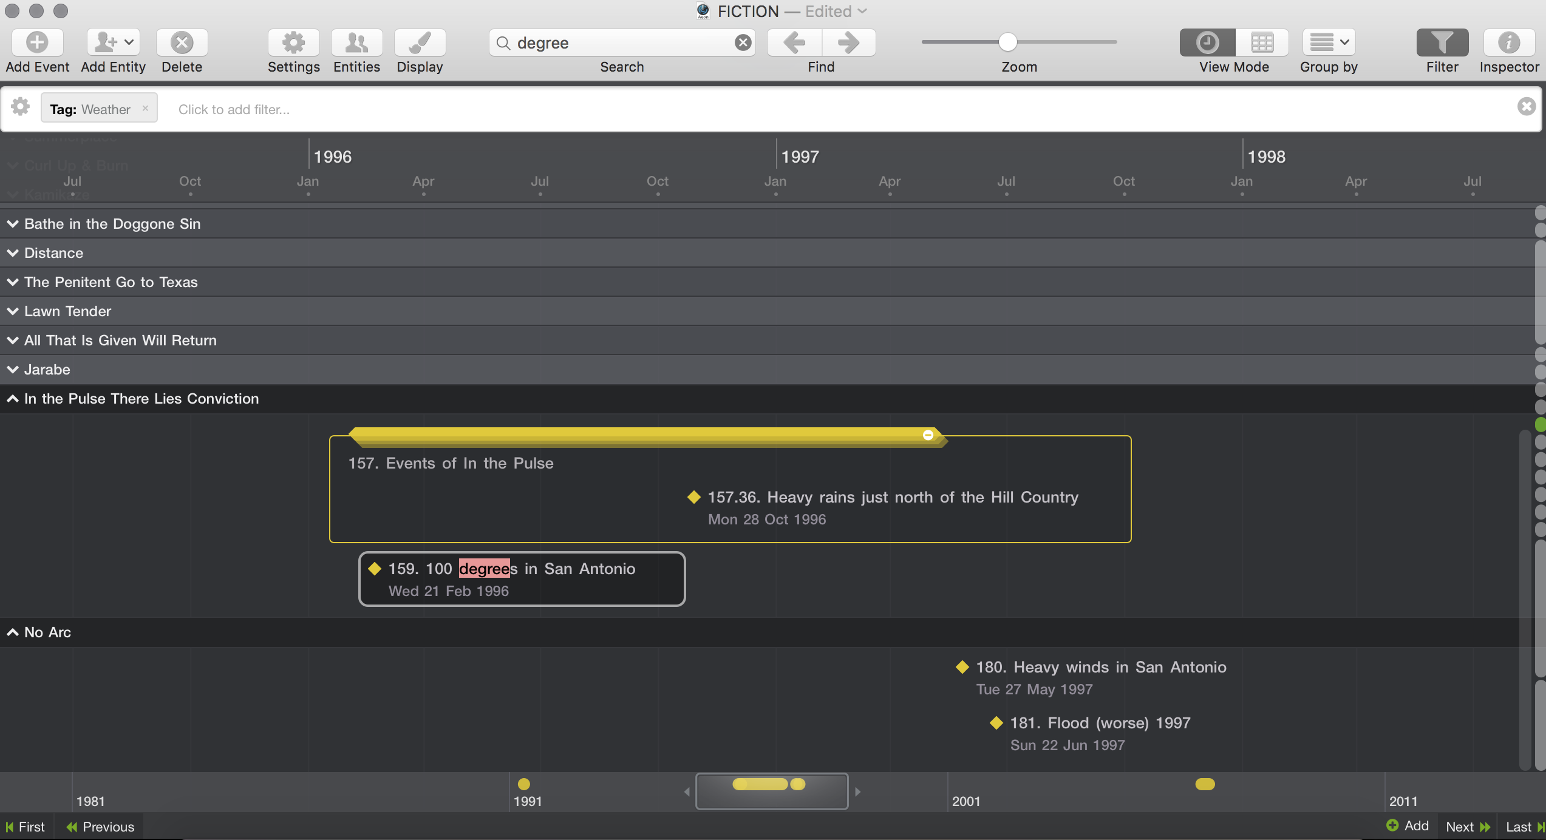Switch to timeline view mode

point(1207,42)
